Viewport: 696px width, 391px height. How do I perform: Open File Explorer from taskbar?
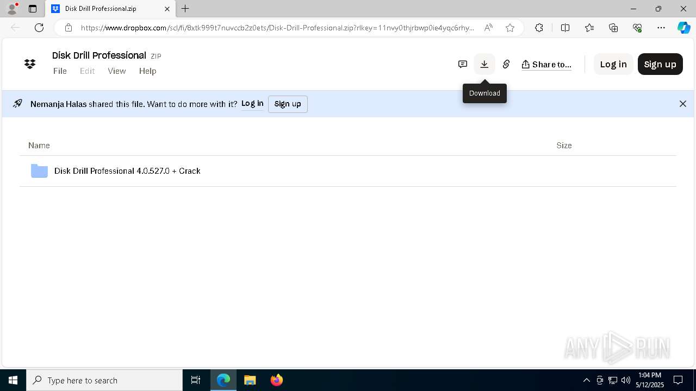(x=250, y=380)
